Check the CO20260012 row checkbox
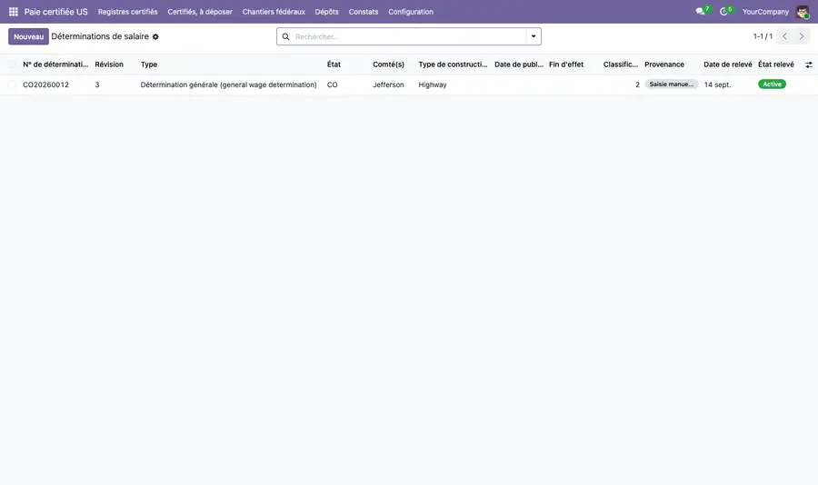The width and height of the screenshot is (818, 485). [12, 84]
